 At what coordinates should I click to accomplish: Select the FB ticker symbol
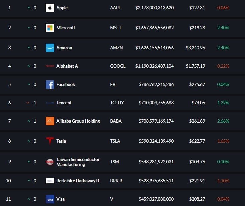pyautogui.click(x=113, y=84)
